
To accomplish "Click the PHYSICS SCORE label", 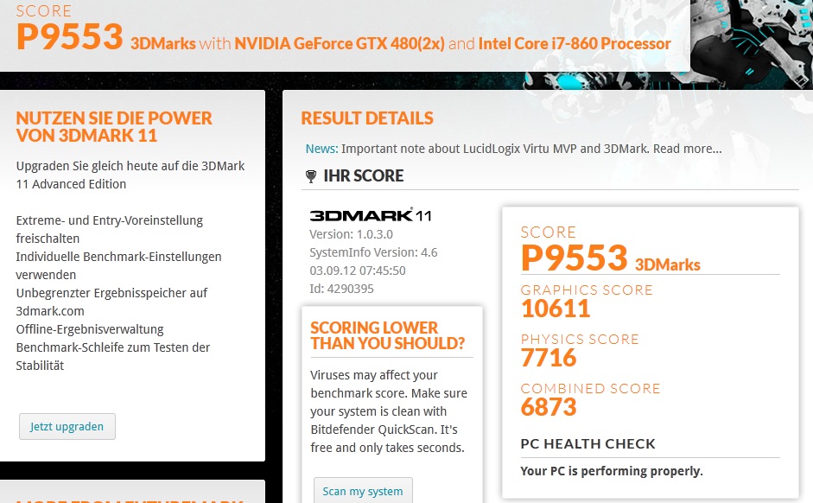I will point(580,339).
